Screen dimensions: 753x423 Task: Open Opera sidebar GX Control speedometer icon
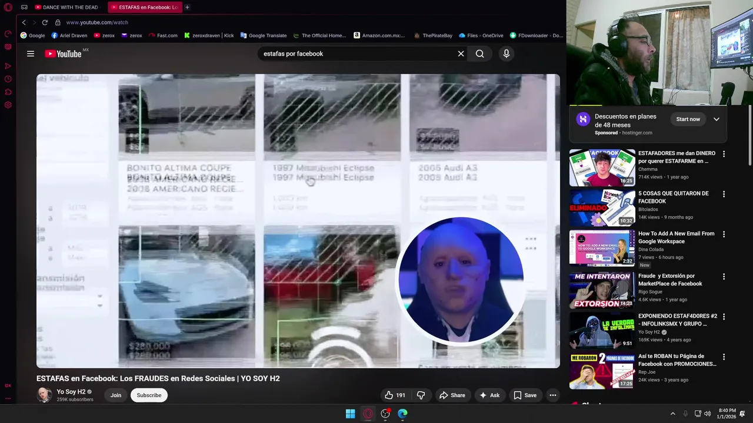pos(8,33)
